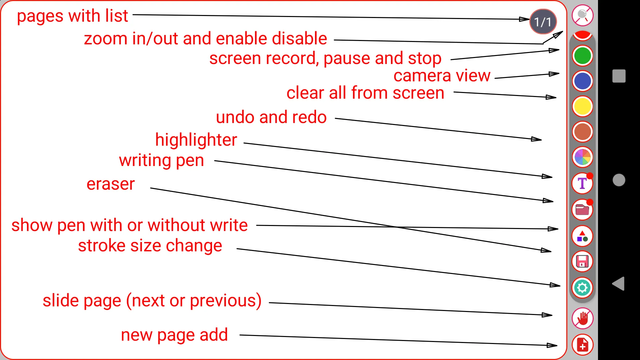Switch to custom color picker

point(582,157)
